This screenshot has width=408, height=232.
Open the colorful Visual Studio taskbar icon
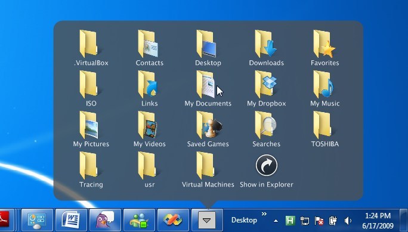[174, 220]
